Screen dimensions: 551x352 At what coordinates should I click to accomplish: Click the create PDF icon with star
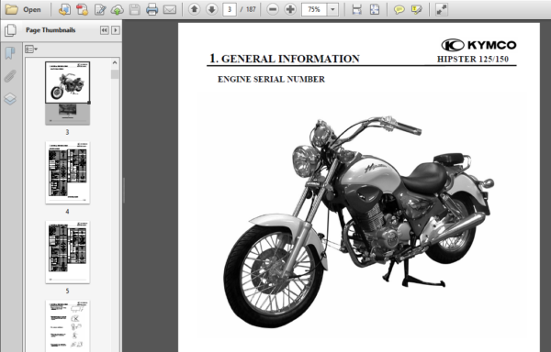[82, 9]
